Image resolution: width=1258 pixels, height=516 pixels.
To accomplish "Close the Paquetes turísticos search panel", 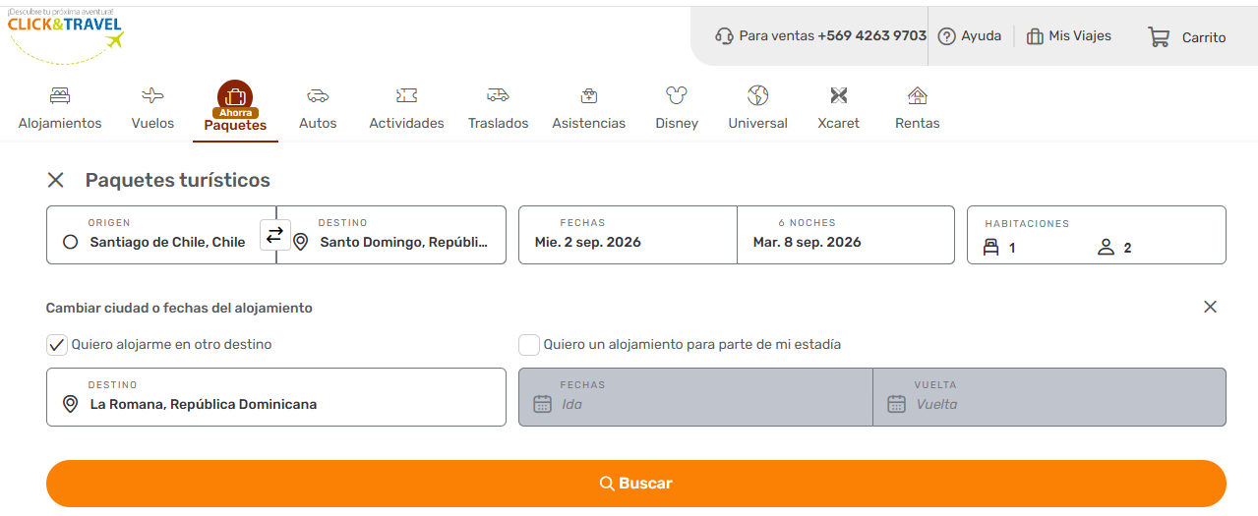I will click(56, 180).
